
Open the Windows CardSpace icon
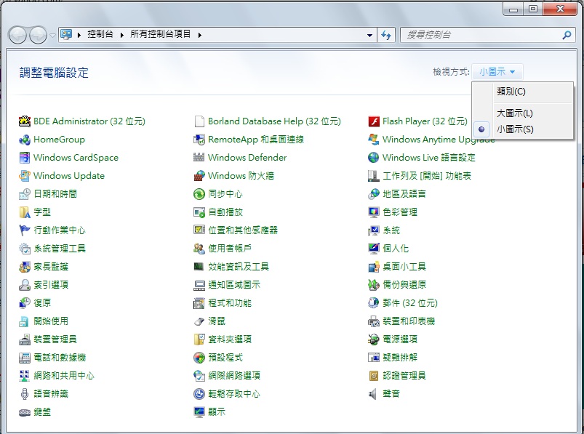coord(25,158)
